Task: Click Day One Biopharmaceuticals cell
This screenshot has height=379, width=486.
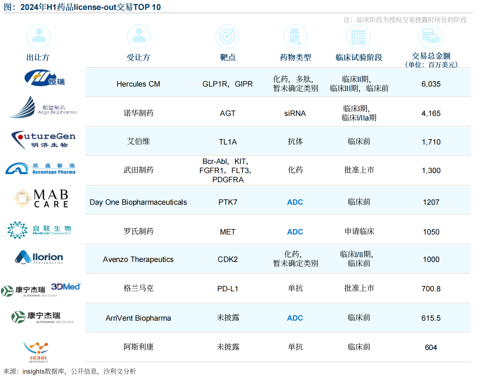Action: [138, 202]
